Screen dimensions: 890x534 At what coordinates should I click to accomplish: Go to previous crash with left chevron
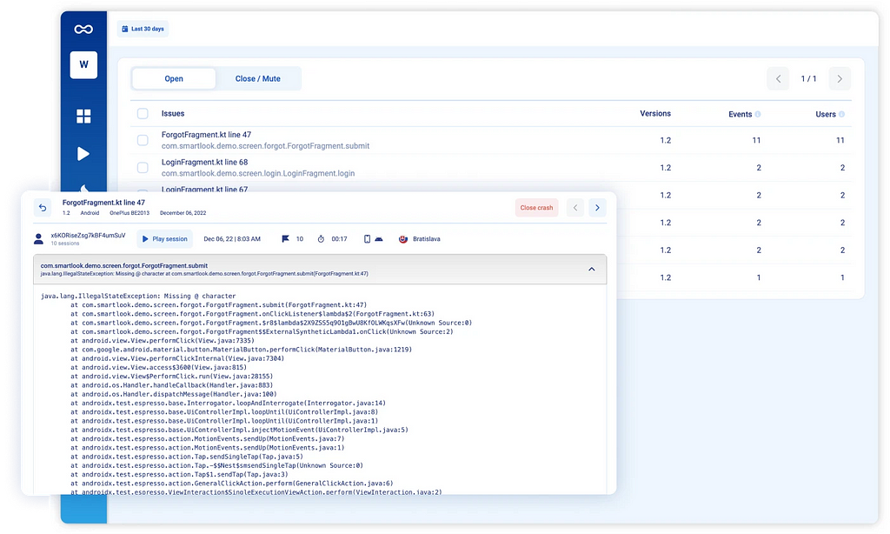pyautogui.click(x=575, y=207)
